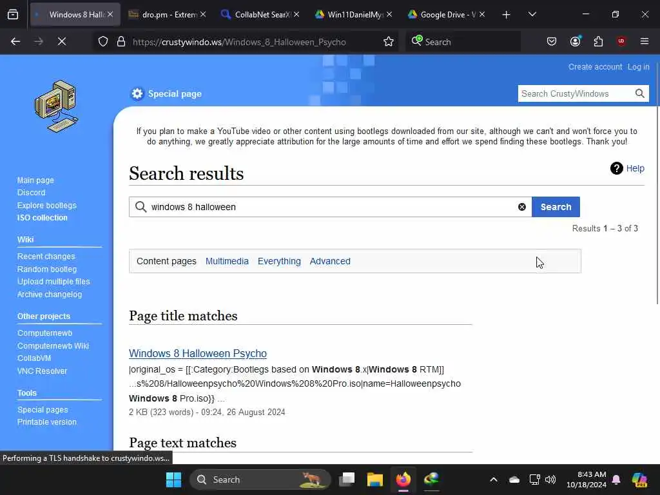List all tabs dropdown arrow
Screen dimensions: 660x495
tap(532, 14)
